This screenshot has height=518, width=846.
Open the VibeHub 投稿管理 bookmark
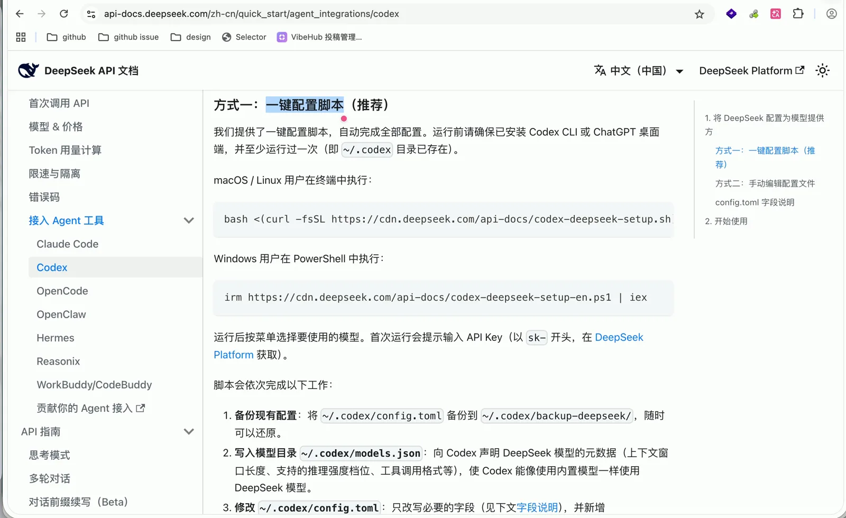pyautogui.click(x=319, y=37)
